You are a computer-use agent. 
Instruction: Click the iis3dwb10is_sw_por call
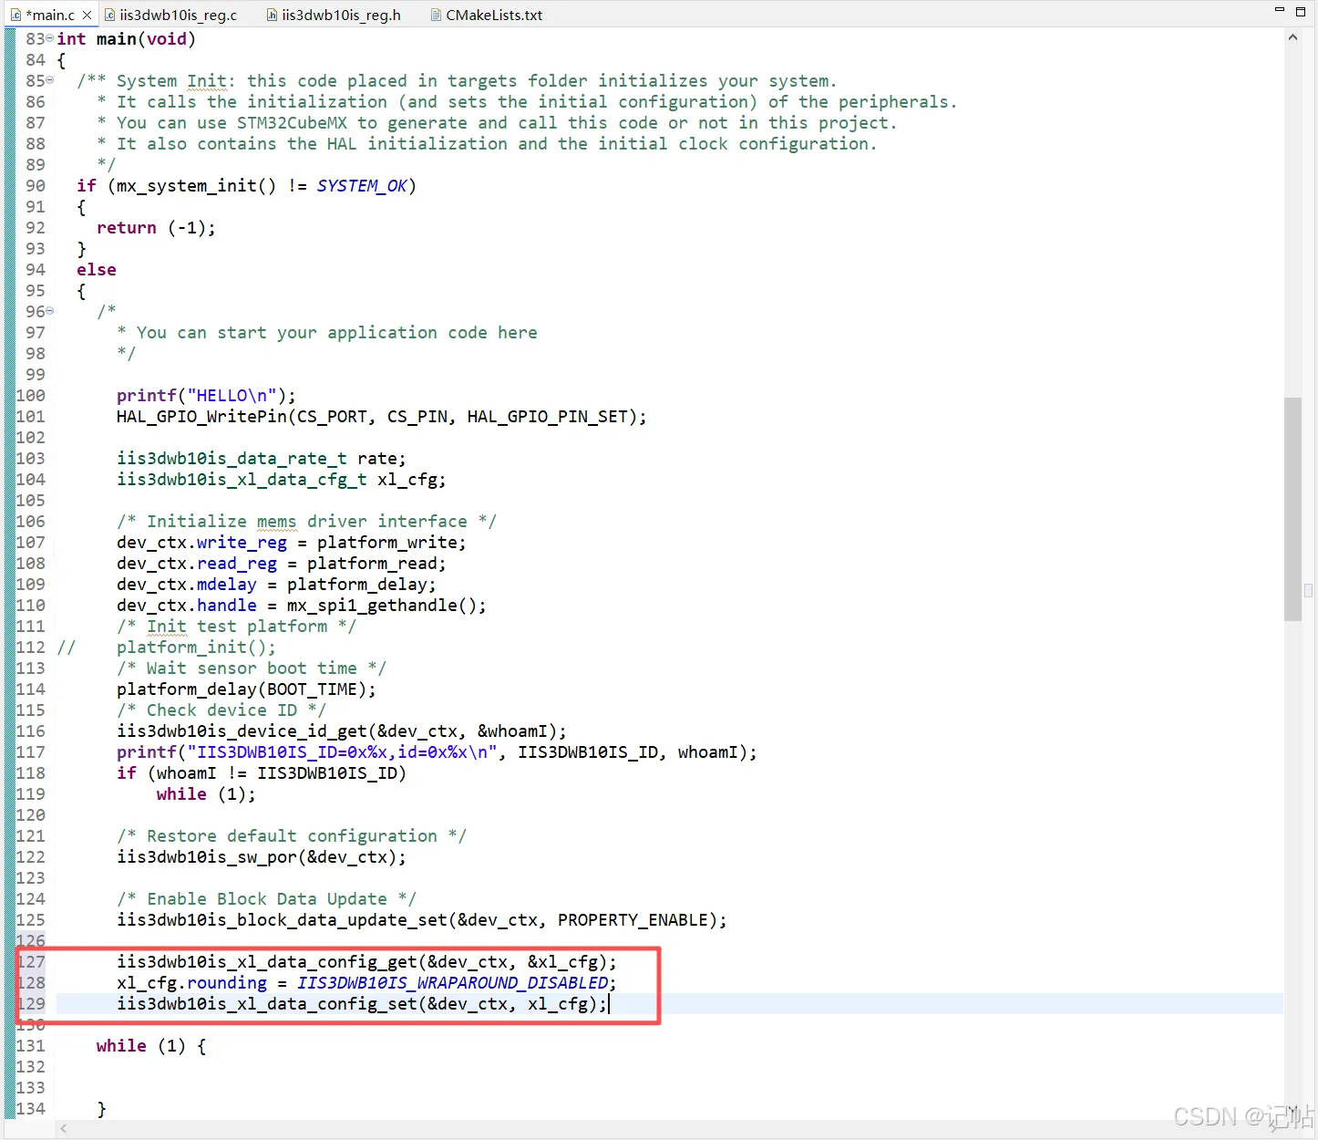261,857
